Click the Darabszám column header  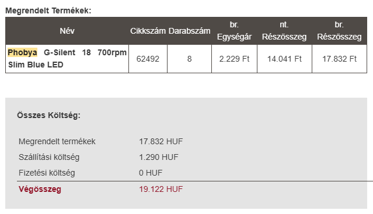[189, 31]
